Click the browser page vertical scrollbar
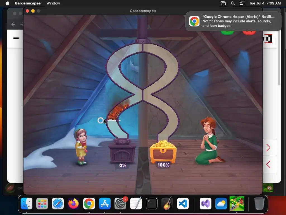 click(x=279, y=59)
